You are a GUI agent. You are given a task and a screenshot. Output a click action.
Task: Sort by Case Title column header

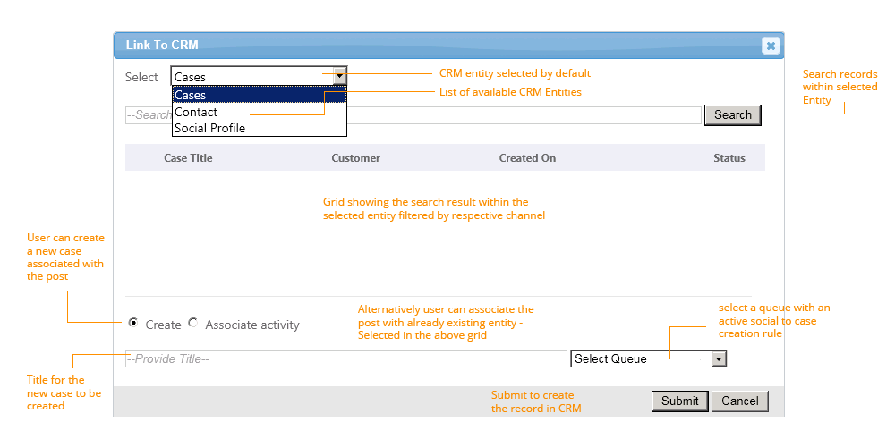188,158
